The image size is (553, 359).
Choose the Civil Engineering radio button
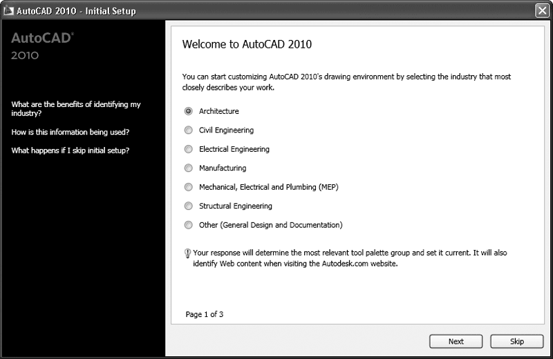pos(189,130)
